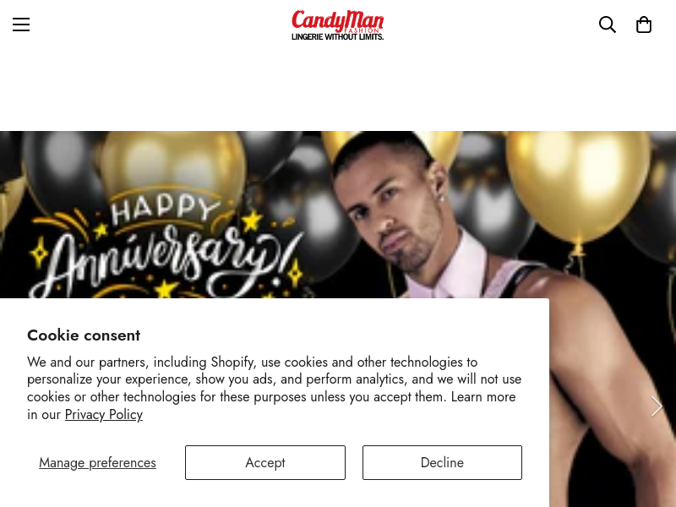This screenshot has height=507, width=676.
Task: Click the 'Cookie consent' heading
Action: [x=84, y=335]
